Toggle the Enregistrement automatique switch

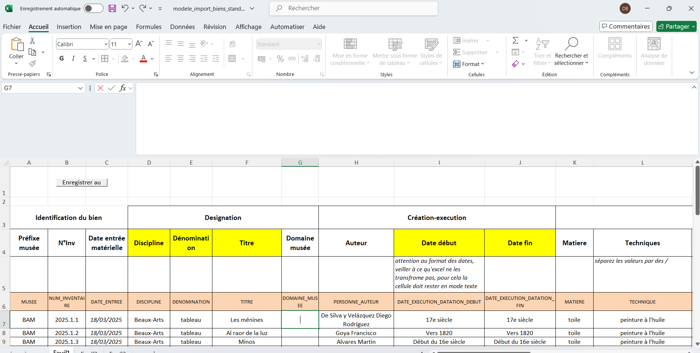pos(93,8)
